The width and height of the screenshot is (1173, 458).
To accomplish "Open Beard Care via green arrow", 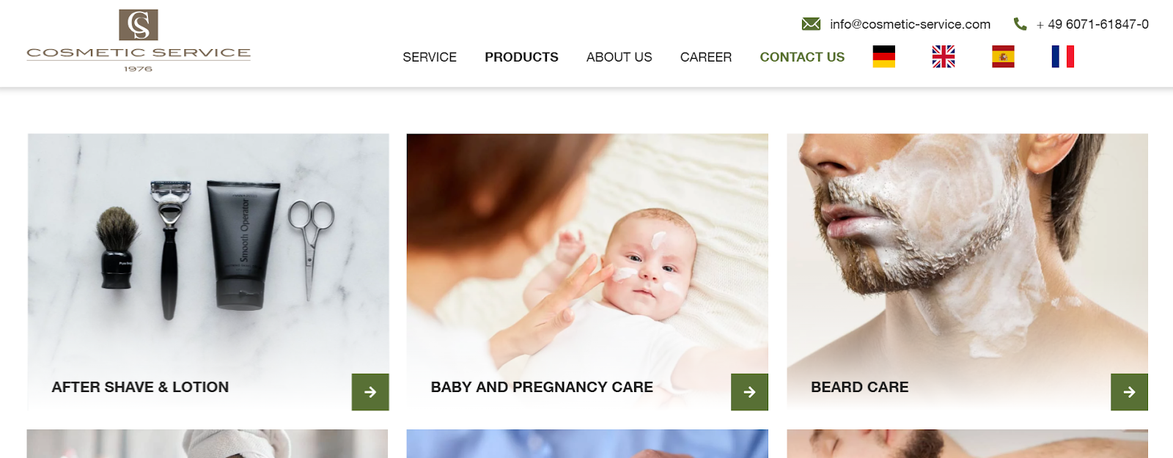I will click(x=1129, y=392).
